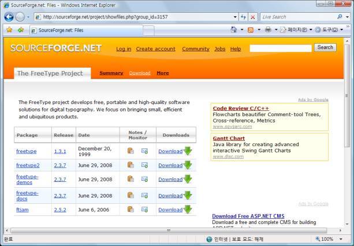This screenshot has width=354, height=246.
Task: Click Download Free ASP.NET CMS ad
Action: pyautogui.click(x=248, y=216)
